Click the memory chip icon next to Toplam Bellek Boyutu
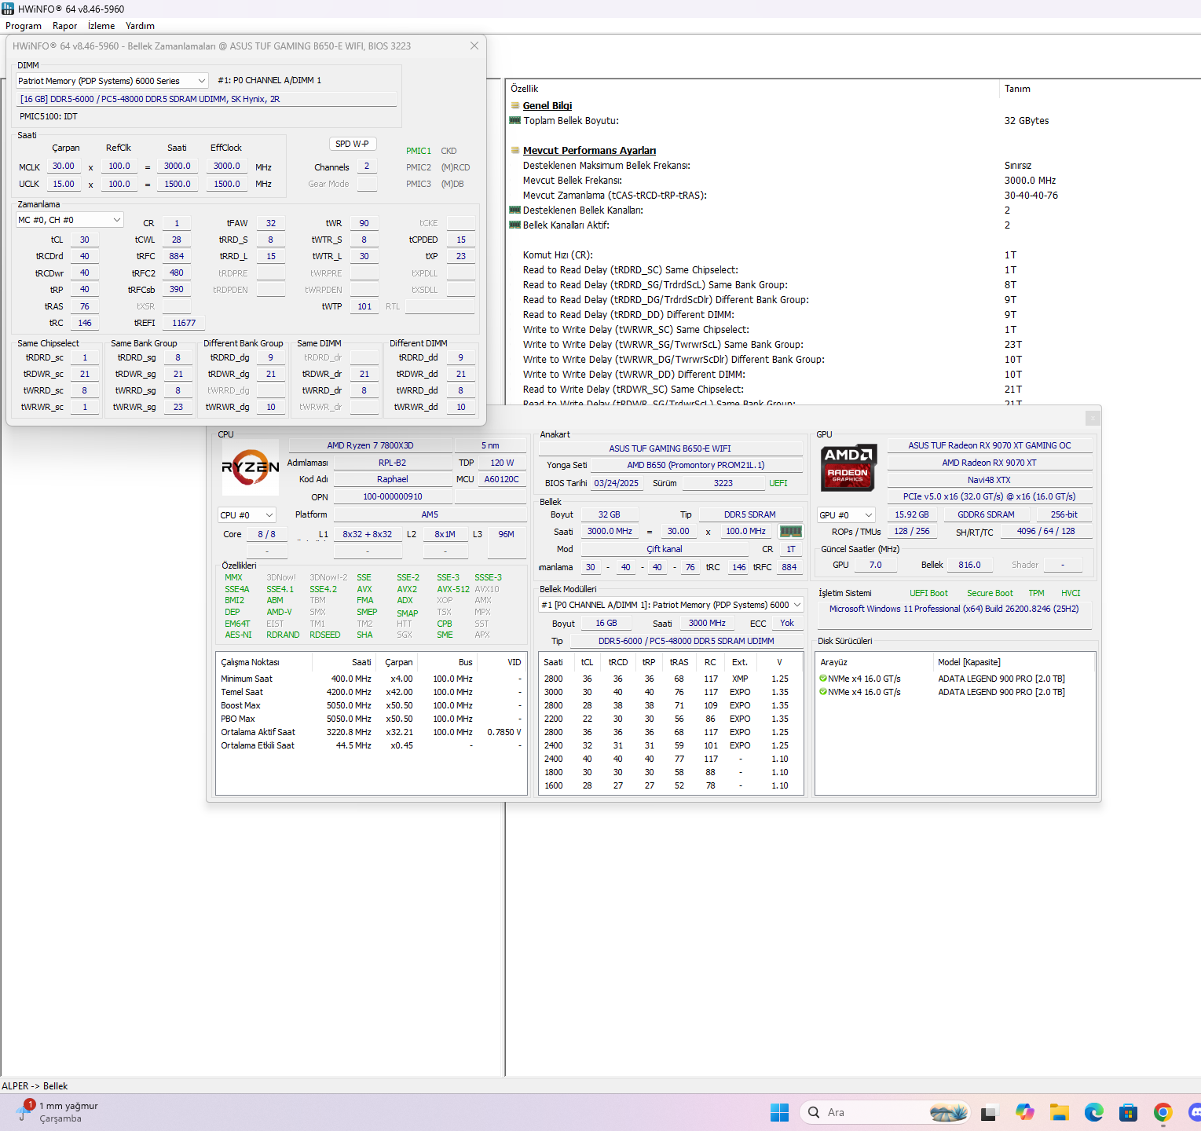The image size is (1201, 1131). 515,120
